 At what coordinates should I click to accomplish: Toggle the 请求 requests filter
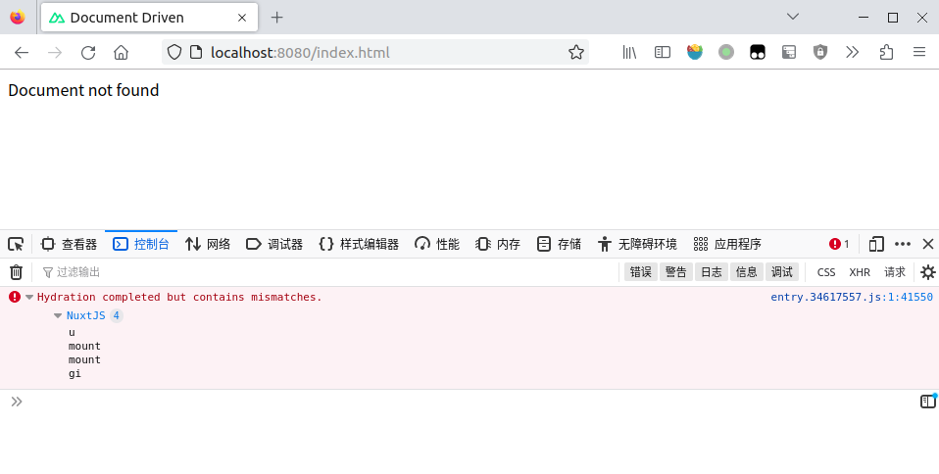click(895, 272)
